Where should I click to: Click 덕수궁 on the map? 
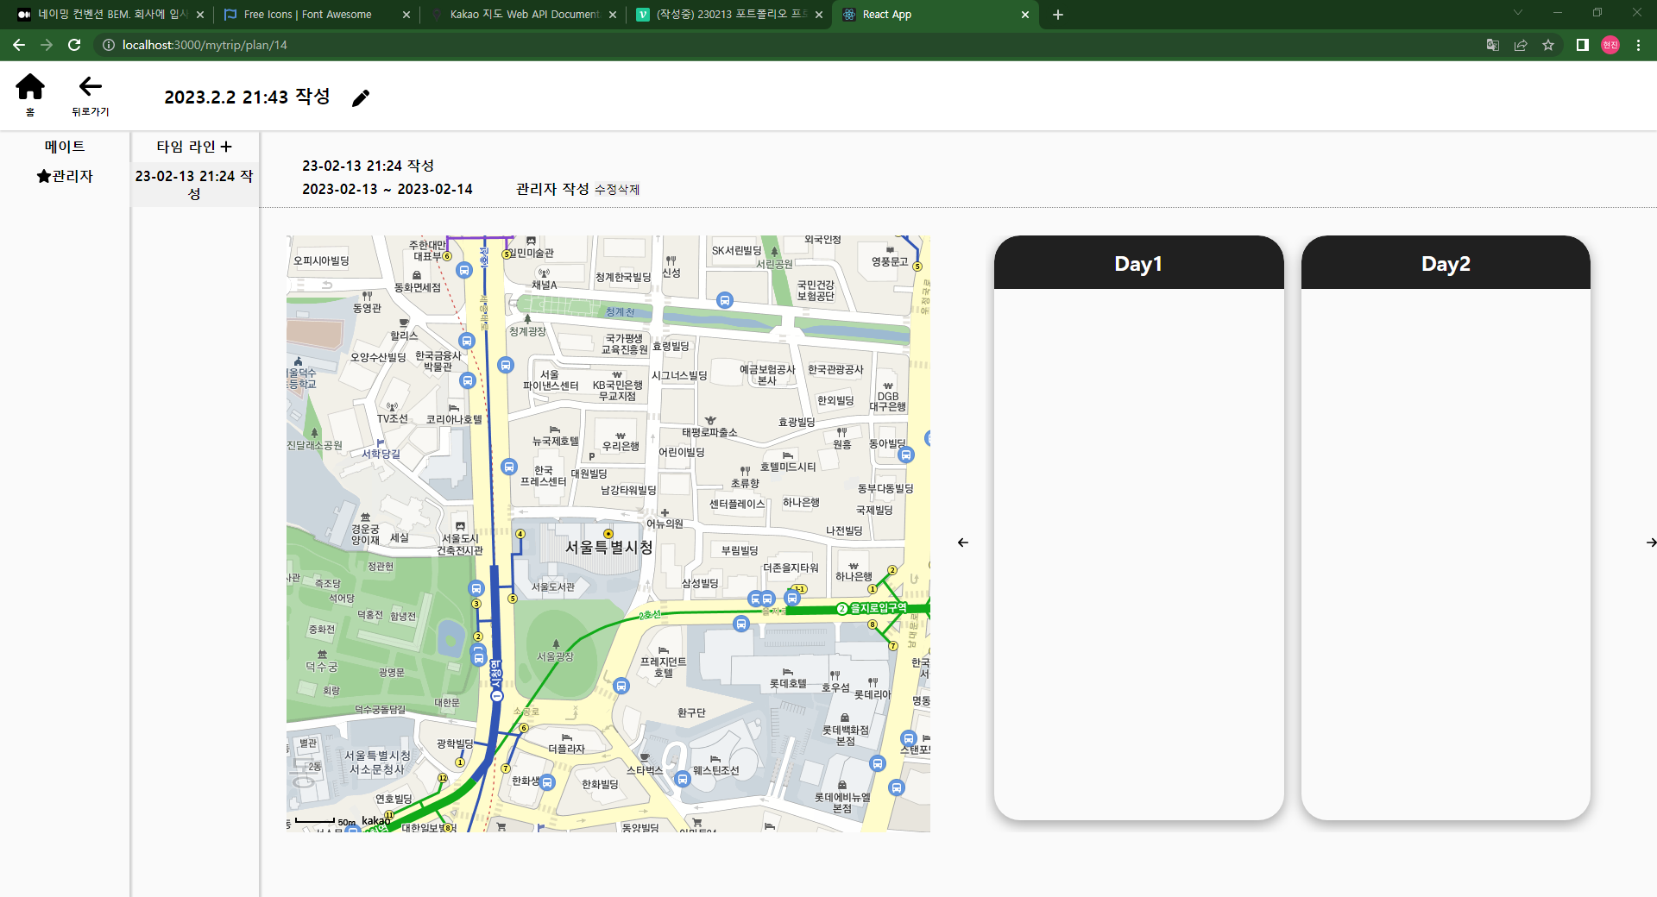coord(322,667)
